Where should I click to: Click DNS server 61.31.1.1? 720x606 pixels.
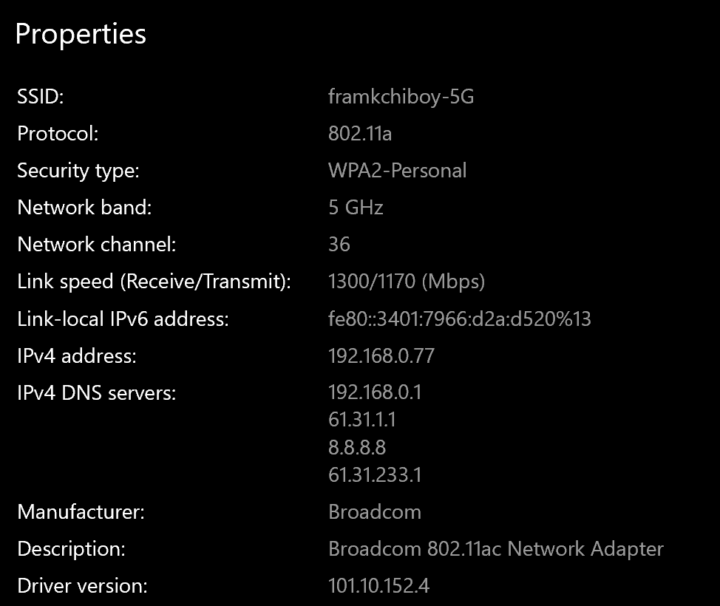[362, 420]
